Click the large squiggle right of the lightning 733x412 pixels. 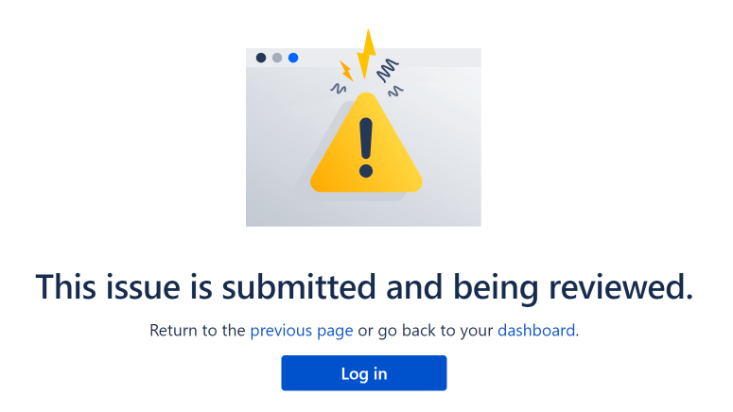(x=388, y=71)
